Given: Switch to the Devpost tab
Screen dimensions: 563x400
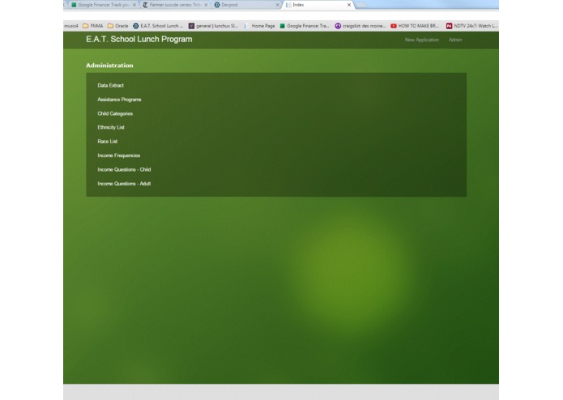Looking at the screenshot, I should (x=245, y=5).
